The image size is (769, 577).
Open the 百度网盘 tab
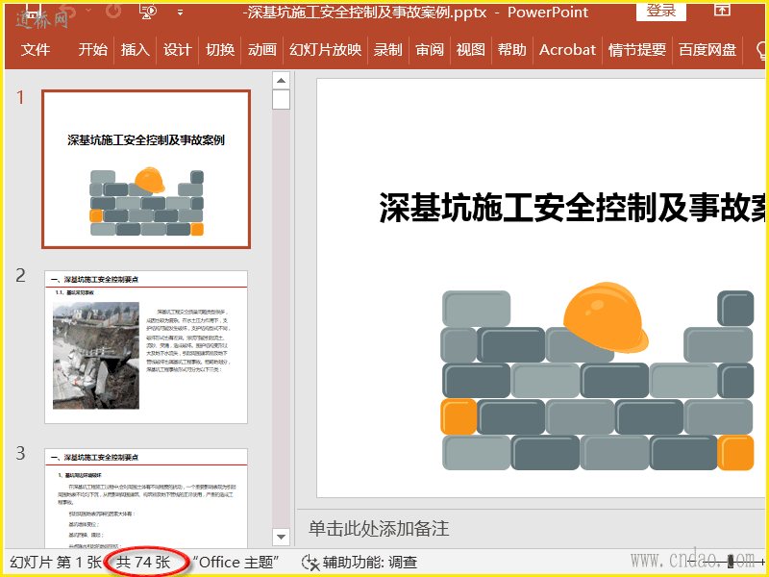click(707, 50)
